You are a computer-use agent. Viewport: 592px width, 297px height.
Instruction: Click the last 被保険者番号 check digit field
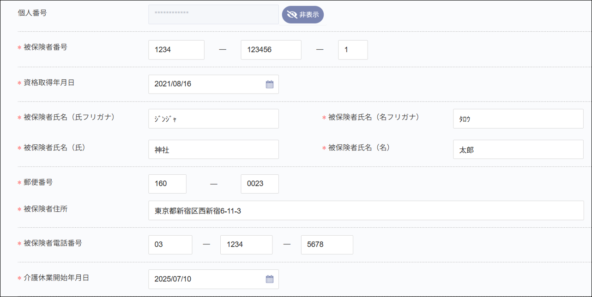click(x=353, y=49)
